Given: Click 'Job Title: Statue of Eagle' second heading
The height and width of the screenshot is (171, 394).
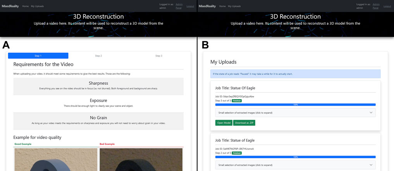Looking at the screenshot, I should pos(235,140).
